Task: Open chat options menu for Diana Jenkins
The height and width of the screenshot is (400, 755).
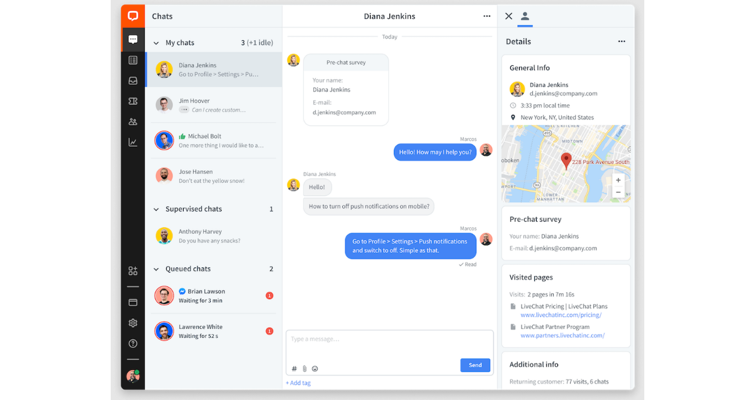Action: pyautogui.click(x=486, y=16)
